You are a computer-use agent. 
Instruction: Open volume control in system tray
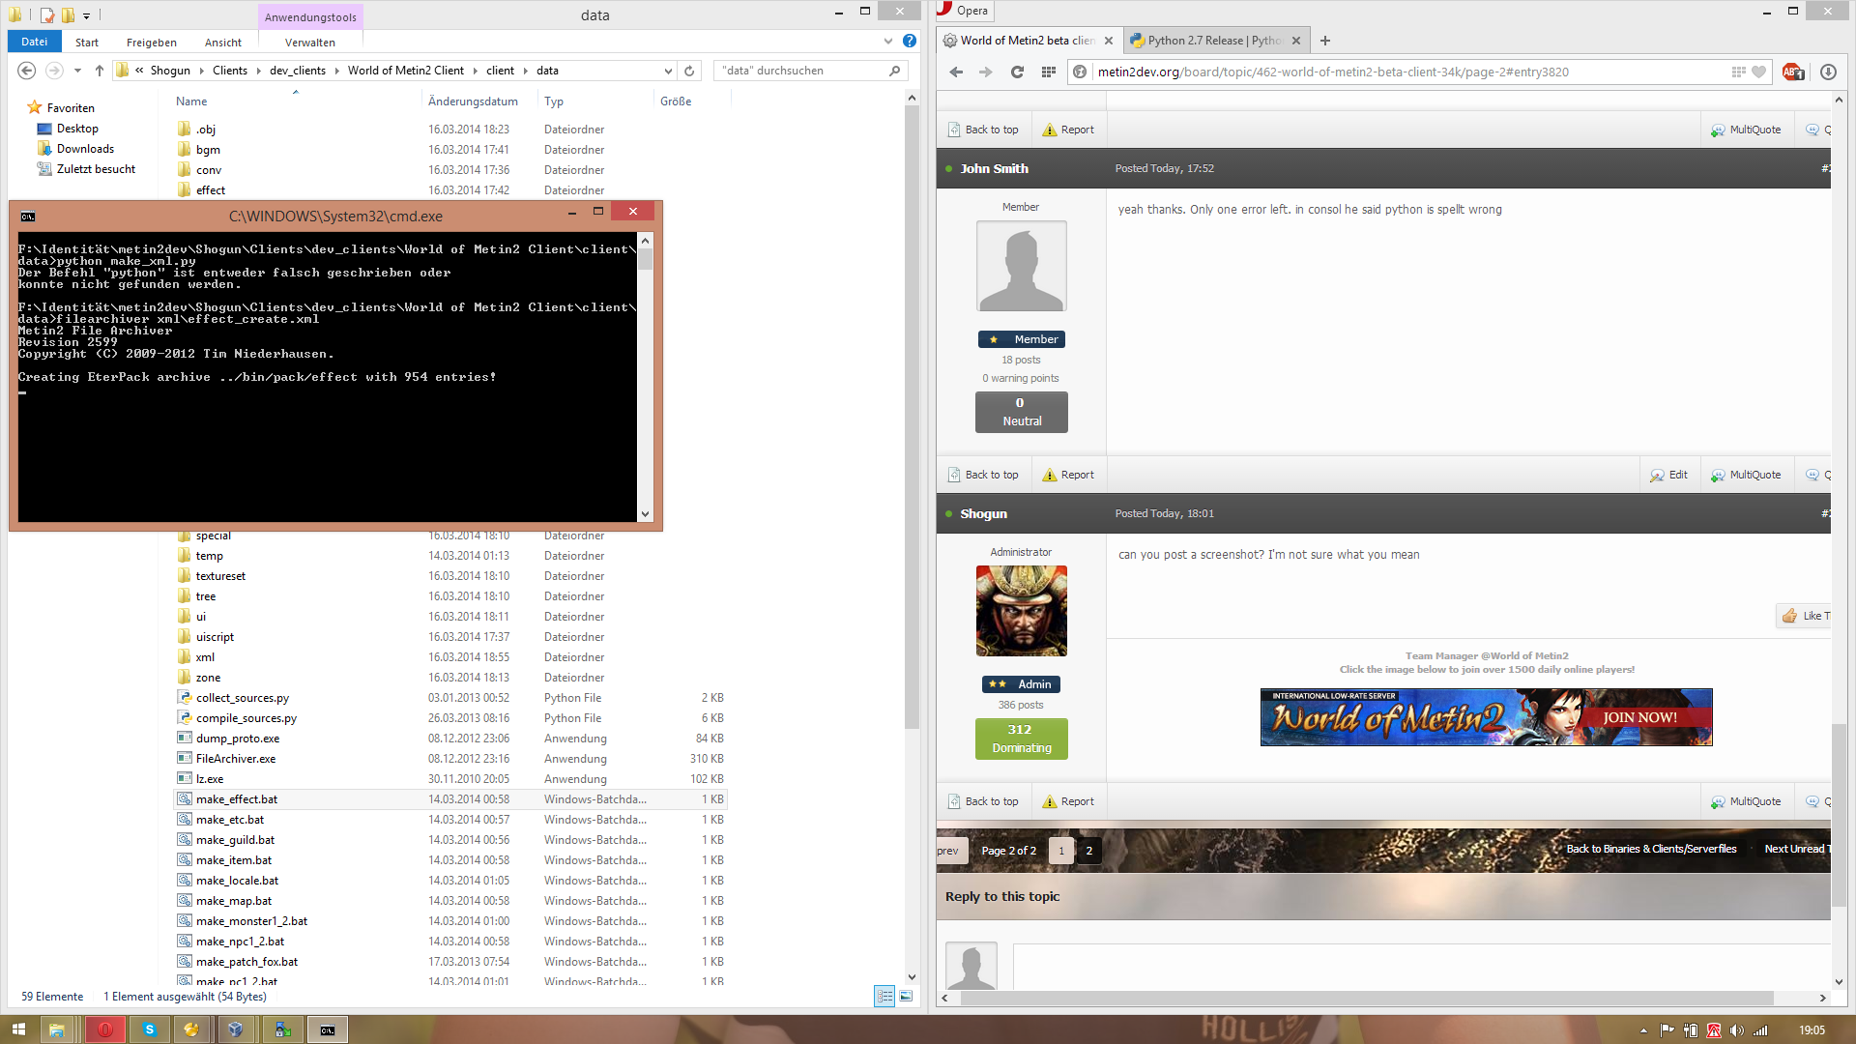(1737, 1030)
